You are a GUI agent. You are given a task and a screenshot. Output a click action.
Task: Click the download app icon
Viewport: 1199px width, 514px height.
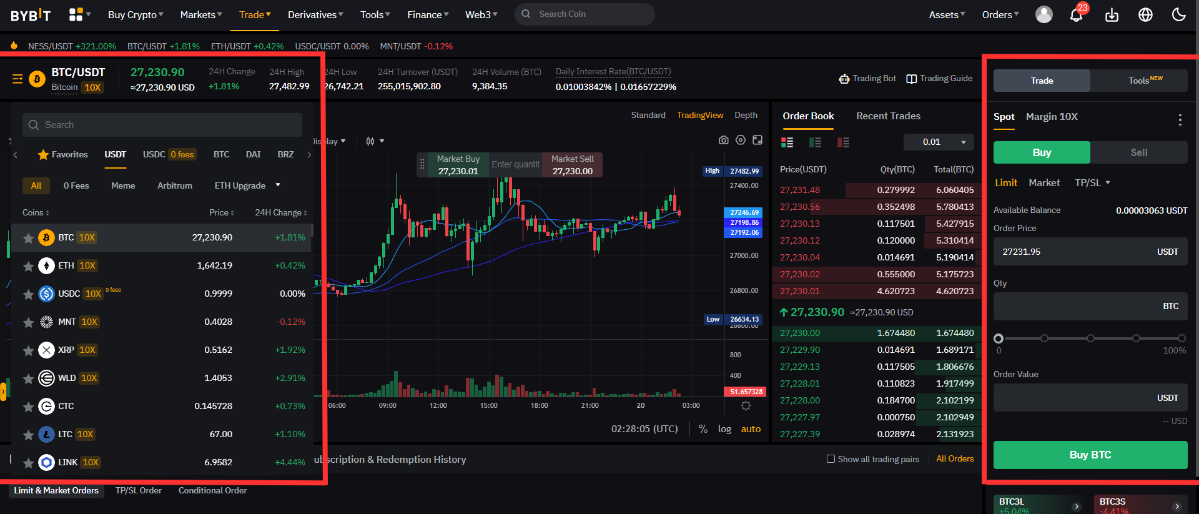tap(1112, 15)
